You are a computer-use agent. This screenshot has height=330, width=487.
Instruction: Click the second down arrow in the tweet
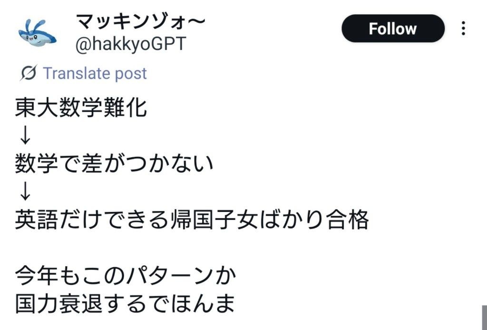click(25, 192)
